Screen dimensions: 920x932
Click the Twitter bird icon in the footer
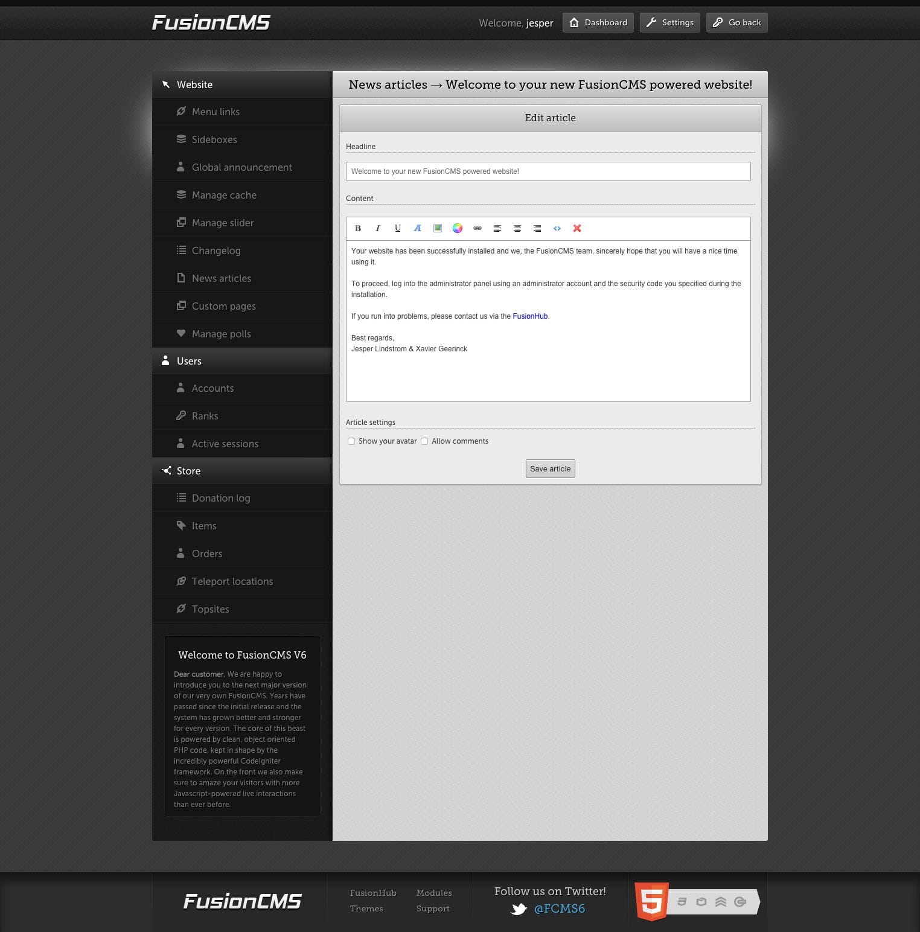(519, 909)
